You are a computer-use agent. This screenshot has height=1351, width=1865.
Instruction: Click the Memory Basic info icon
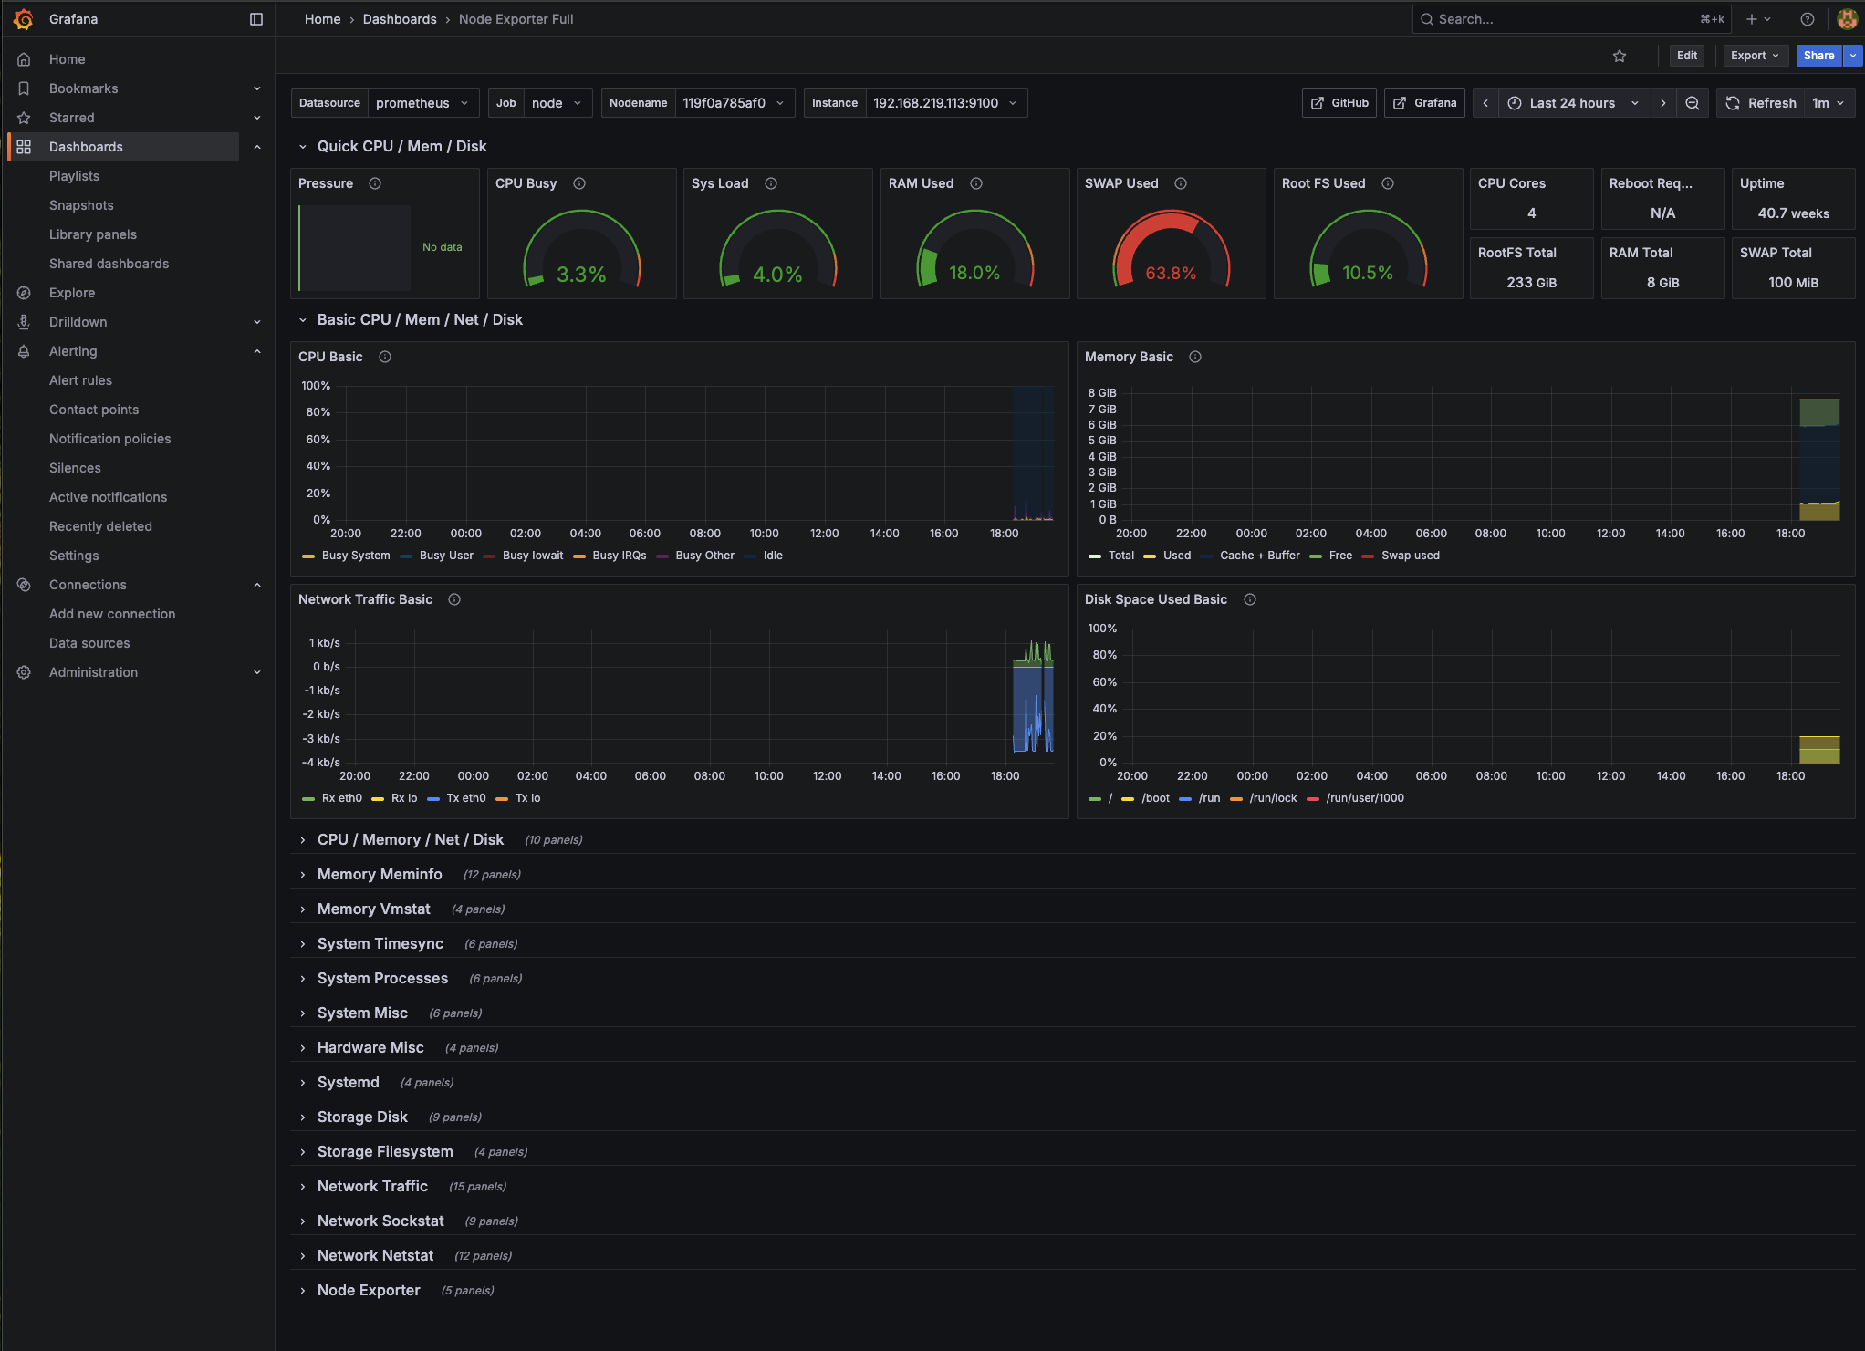pyautogui.click(x=1195, y=357)
